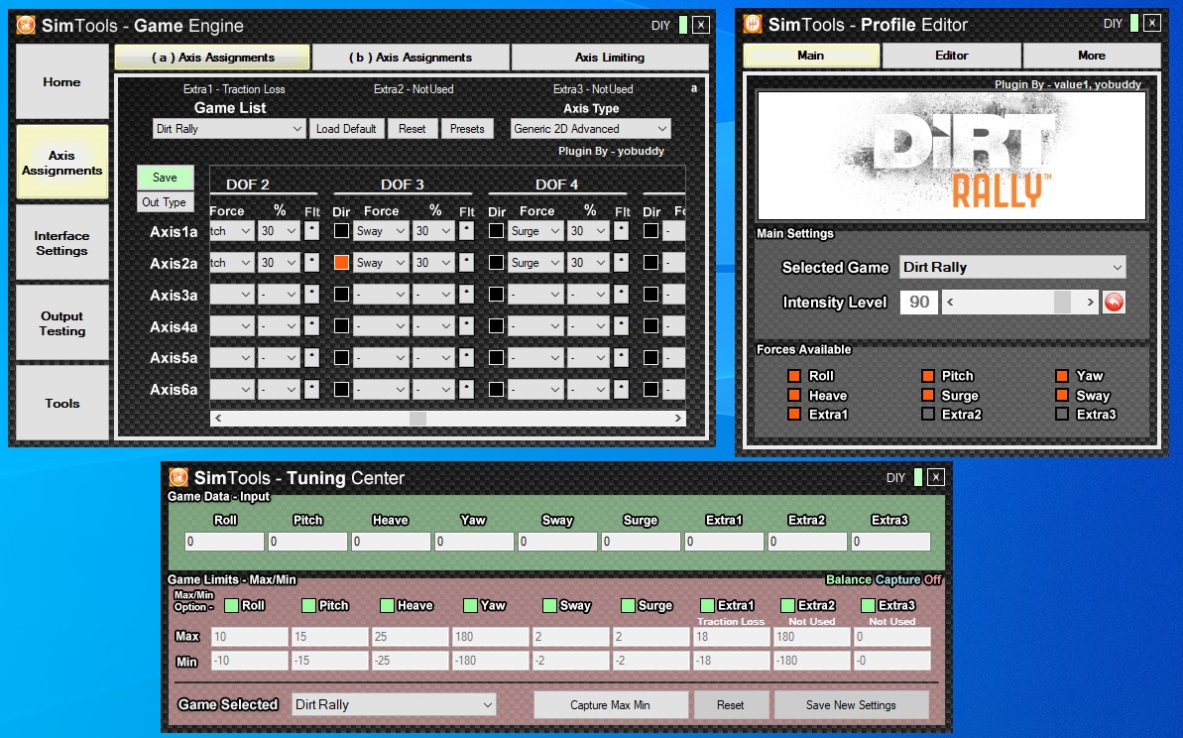Screen dimensions: 1183x738
Task: Go to Home in Game Engine sidebar
Action: click(x=61, y=82)
